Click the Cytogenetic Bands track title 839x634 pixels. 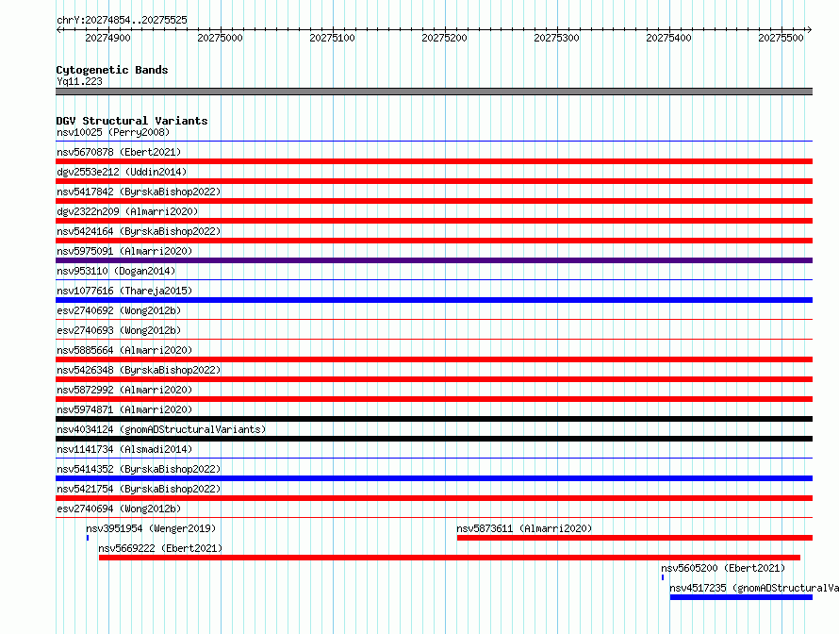pyautogui.click(x=112, y=70)
